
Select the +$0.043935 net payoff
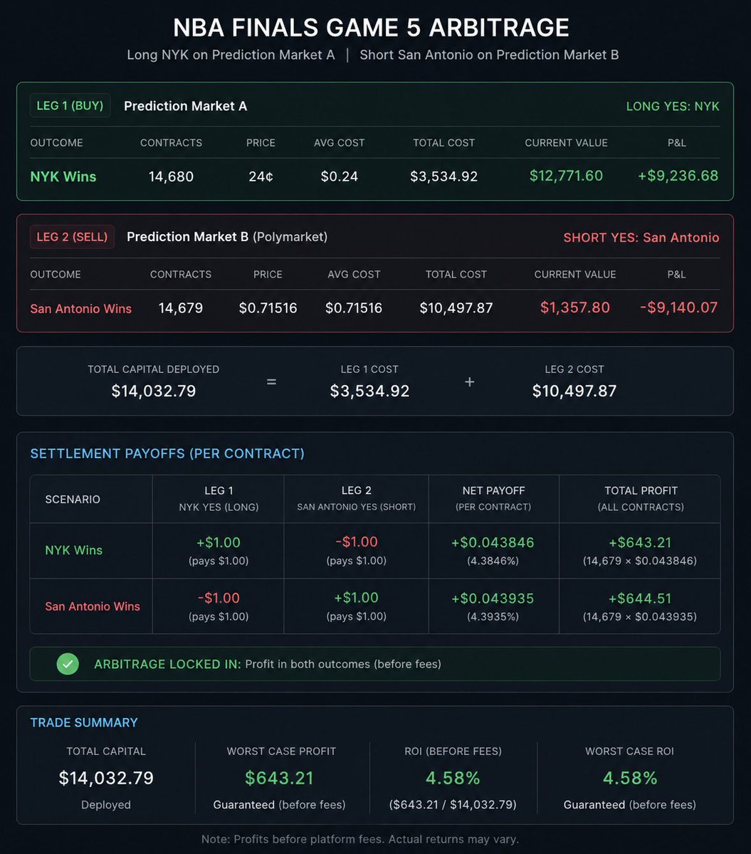point(493,598)
